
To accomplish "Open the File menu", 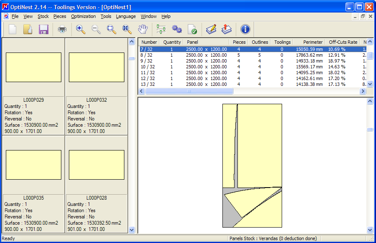I will click(15, 16).
